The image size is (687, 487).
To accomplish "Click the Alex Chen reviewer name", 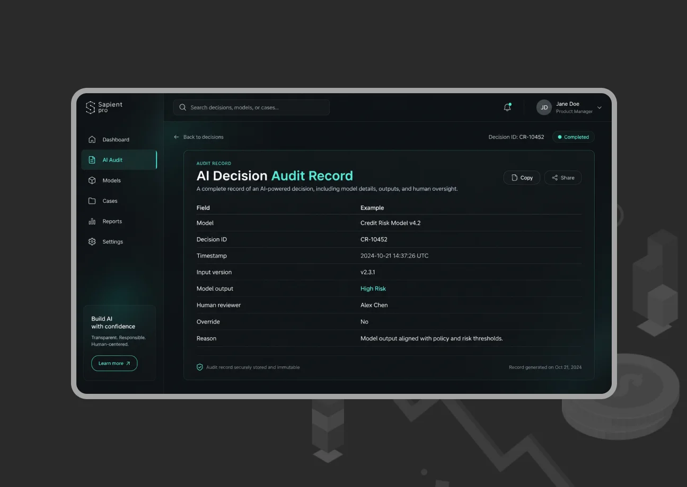I will tap(374, 305).
